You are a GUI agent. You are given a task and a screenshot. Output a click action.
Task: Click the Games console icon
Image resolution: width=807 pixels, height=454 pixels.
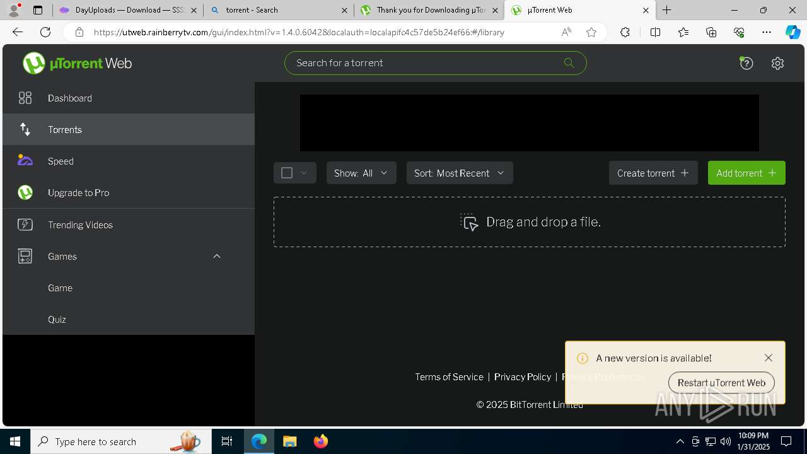tap(25, 256)
